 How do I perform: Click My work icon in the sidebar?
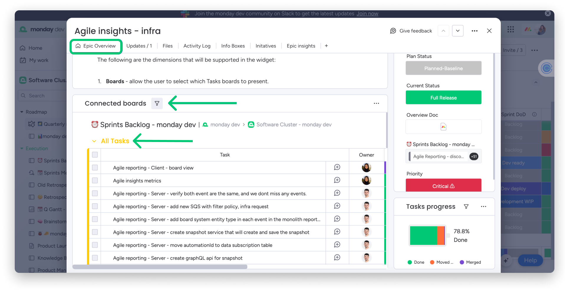coord(23,60)
